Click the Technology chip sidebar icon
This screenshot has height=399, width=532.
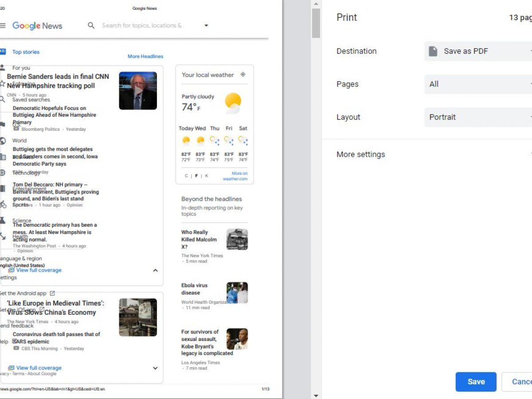[3, 172]
